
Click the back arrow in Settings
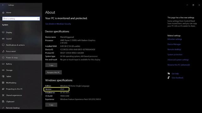tap(3, 5)
